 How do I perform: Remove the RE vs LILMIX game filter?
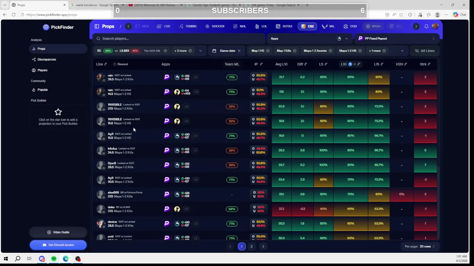click(165, 51)
